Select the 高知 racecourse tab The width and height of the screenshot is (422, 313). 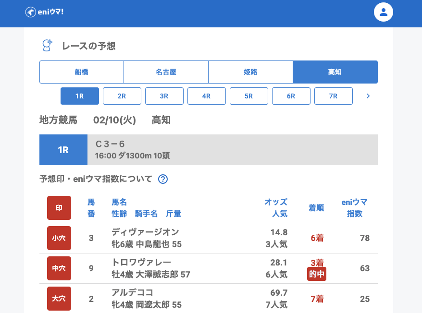click(x=335, y=72)
